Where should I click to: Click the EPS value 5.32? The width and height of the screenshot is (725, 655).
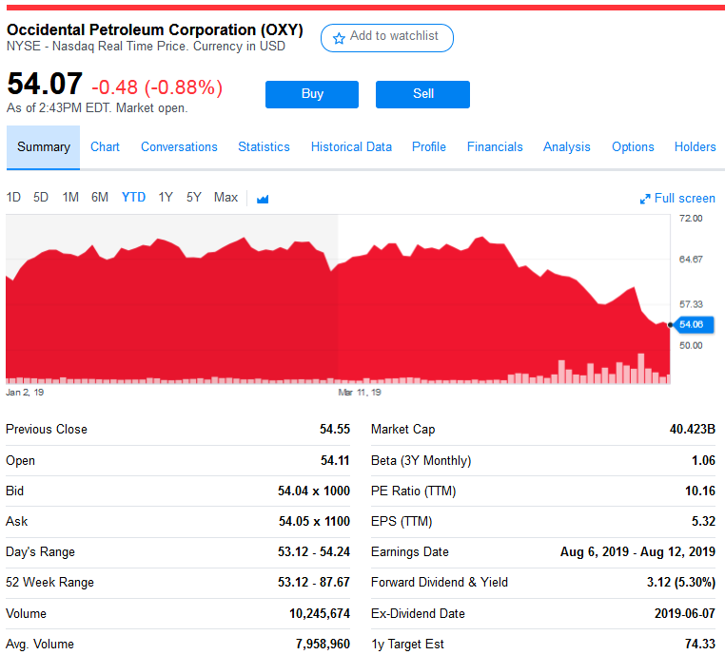click(704, 522)
